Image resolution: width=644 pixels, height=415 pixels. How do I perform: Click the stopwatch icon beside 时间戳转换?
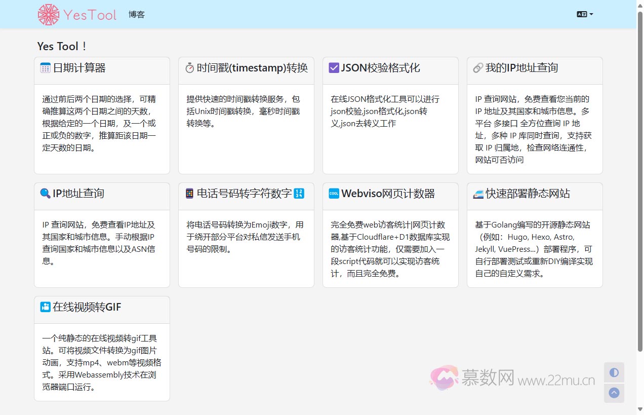click(x=190, y=68)
